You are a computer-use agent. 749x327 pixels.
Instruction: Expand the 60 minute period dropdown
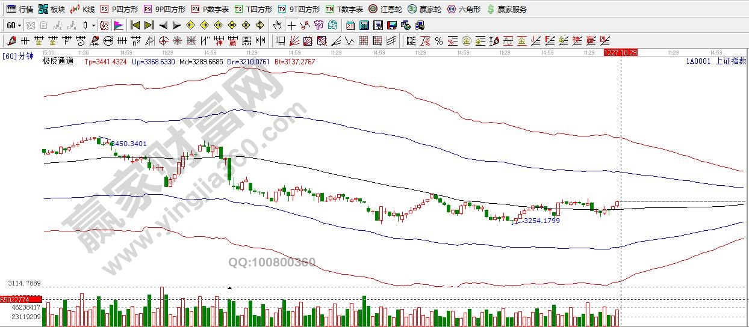[x=19, y=25]
